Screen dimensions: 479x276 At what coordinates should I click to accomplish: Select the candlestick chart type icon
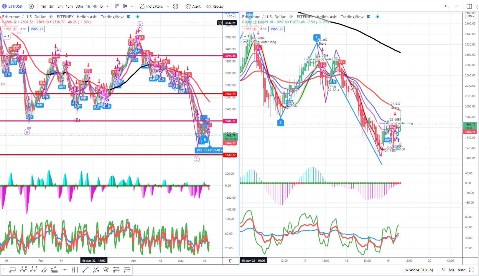(125, 6)
